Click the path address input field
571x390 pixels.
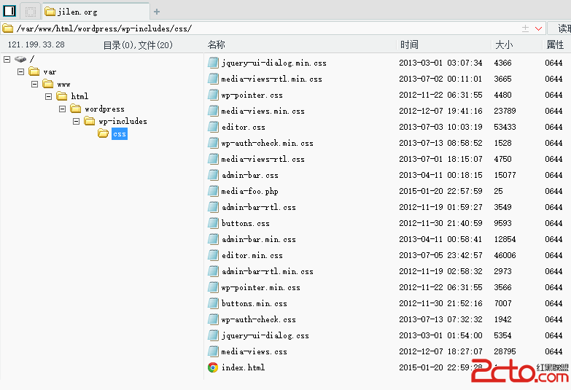[x=263, y=28]
